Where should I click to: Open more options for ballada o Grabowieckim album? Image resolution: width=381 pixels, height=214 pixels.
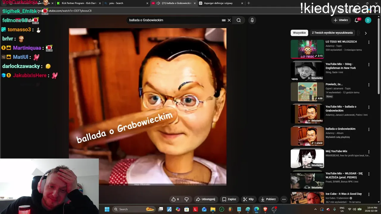[369, 129]
